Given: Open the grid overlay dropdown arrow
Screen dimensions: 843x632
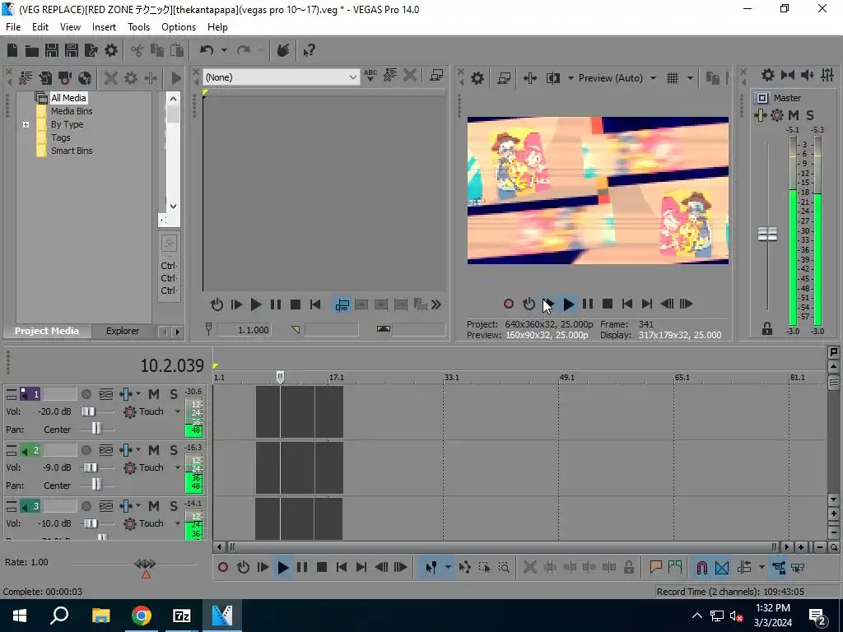Looking at the screenshot, I should tap(690, 78).
